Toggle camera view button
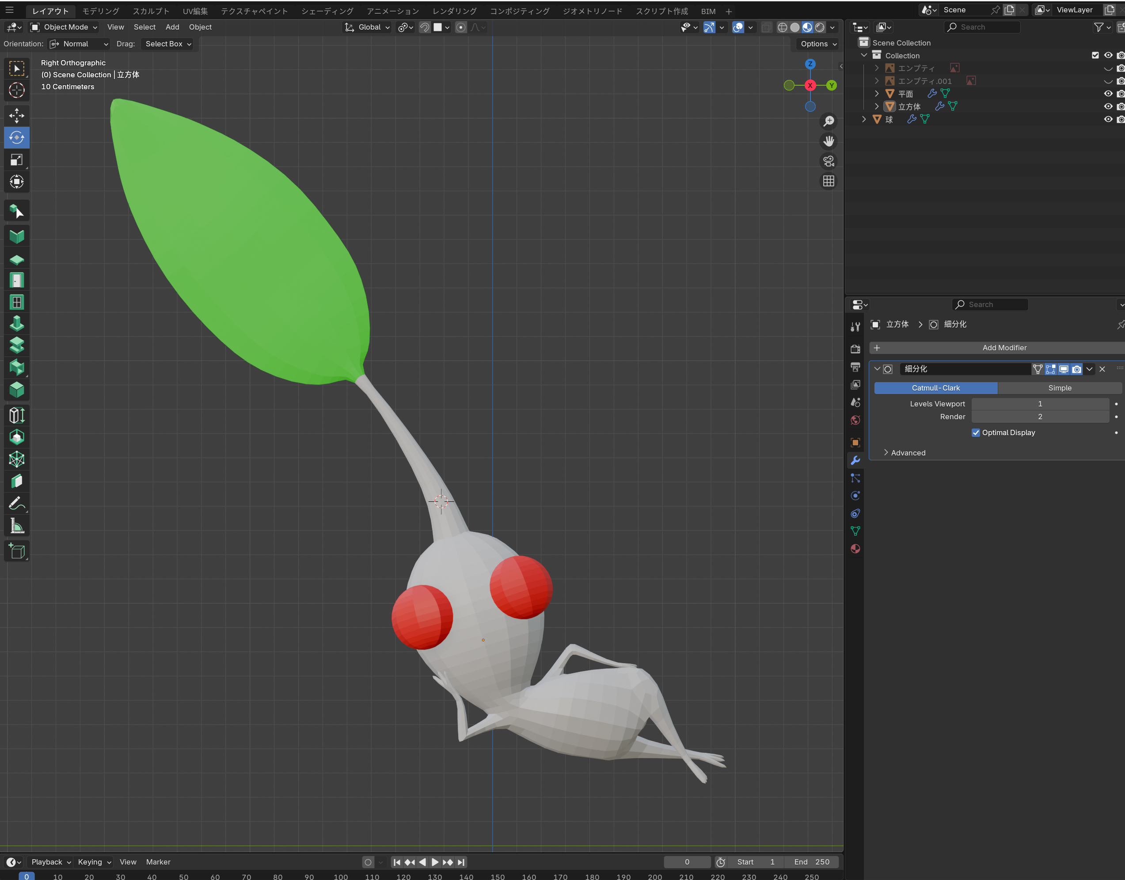The width and height of the screenshot is (1125, 880). coord(828,161)
